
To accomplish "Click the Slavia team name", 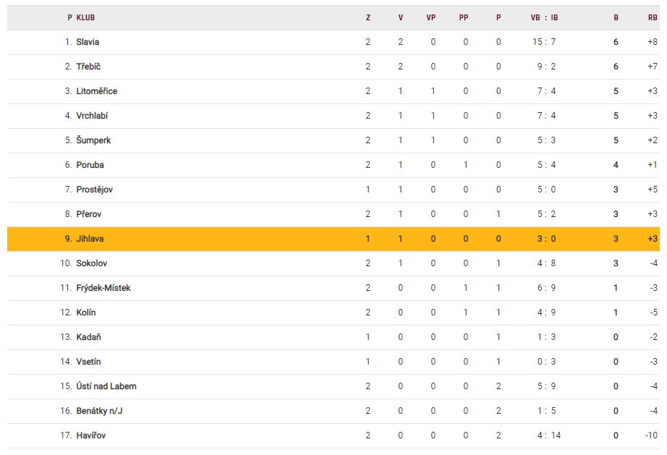I will 88,42.
